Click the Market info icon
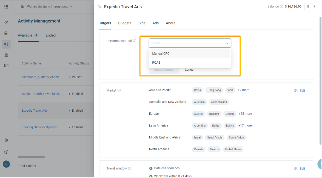Screen dimensions: 322x178 119,91
